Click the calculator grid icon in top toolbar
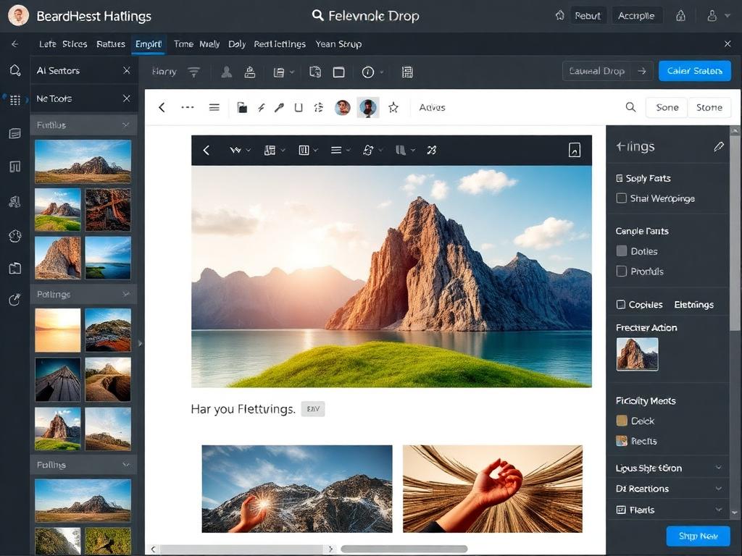742x556 pixels. click(x=407, y=72)
